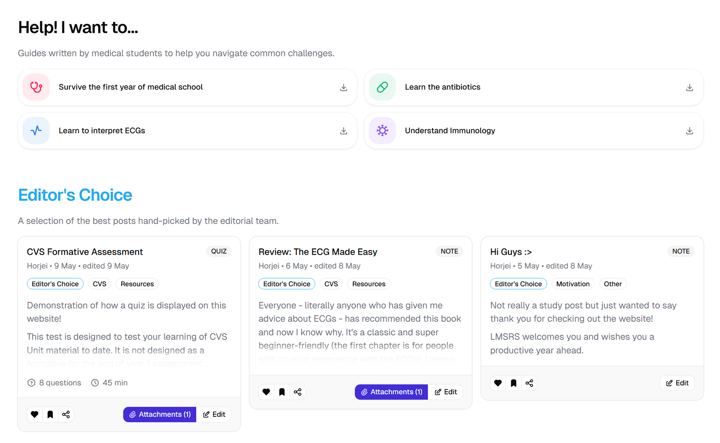Open the Editor's Choice section heading
Viewport: 720px width, 443px height.
click(x=75, y=195)
